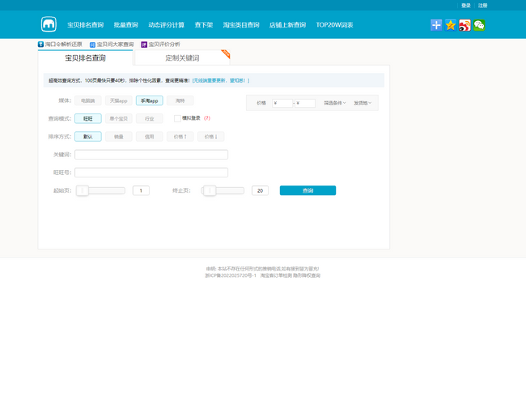Expand the 筛选条件 dropdown
526x405 pixels.
point(335,103)
